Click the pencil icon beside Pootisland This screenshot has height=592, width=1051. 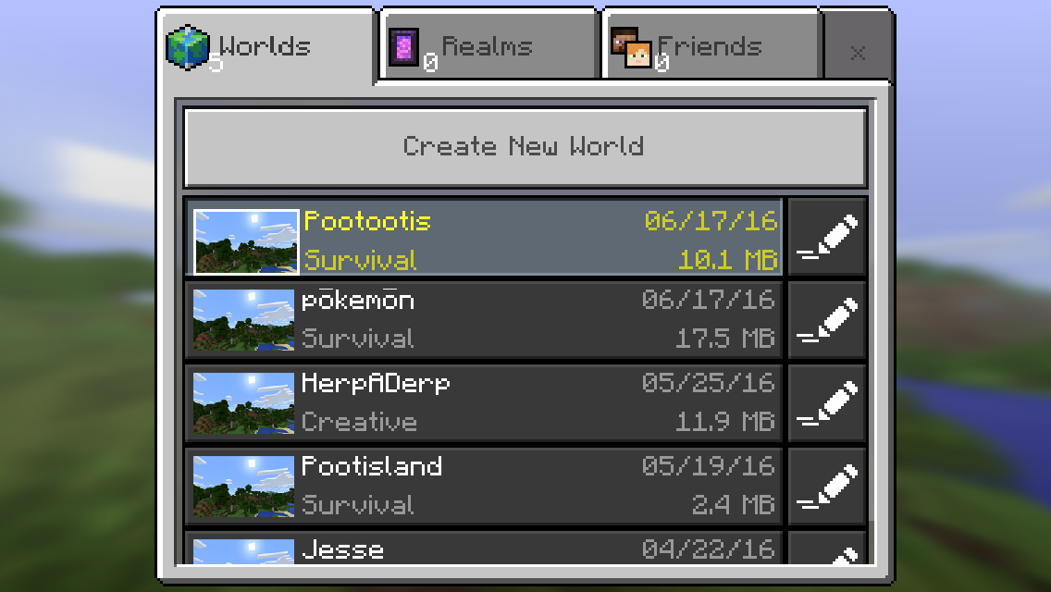pyautogui.click(x=827, y=486)
